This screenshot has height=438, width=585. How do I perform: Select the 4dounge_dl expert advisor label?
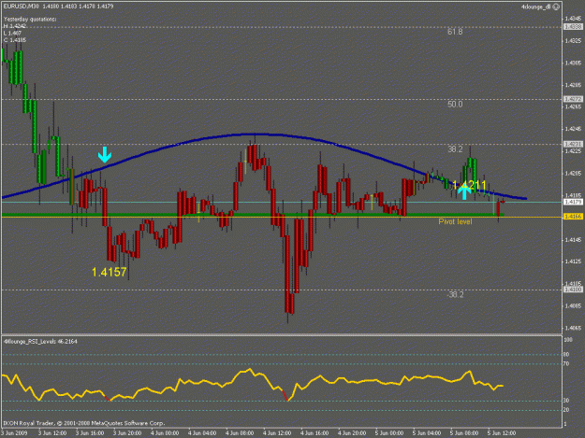pyautogui.click(x=536, y=7)
